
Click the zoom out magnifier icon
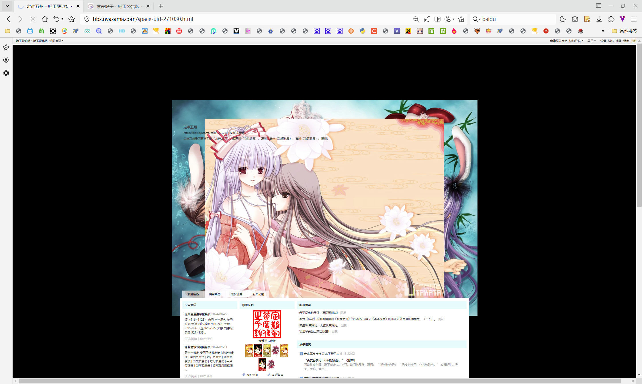click(x=416, y=19)
